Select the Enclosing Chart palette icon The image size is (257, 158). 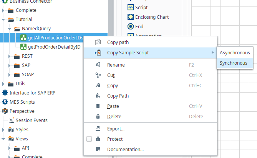pos(130,17)
